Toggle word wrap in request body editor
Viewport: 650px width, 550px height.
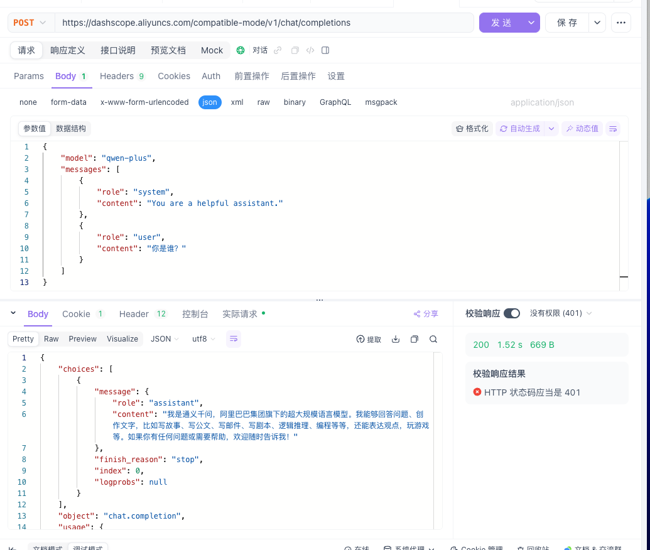click(613, 129)
